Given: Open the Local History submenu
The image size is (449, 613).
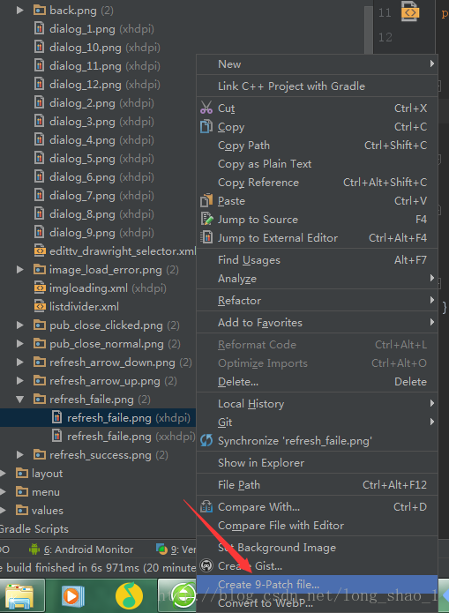Looking at the screenshot, I should pyautogui.click(x=317, y=403).
